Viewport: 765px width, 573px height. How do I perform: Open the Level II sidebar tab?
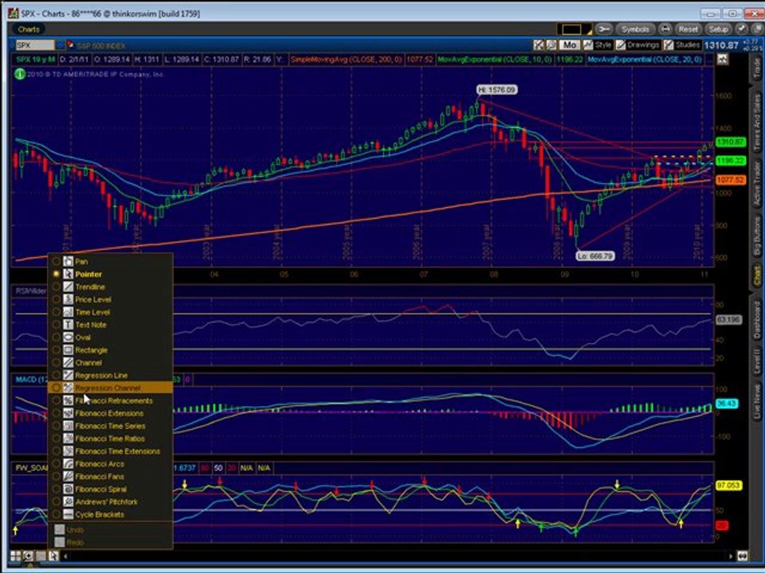pyautogui.click(x=757, y=361)
